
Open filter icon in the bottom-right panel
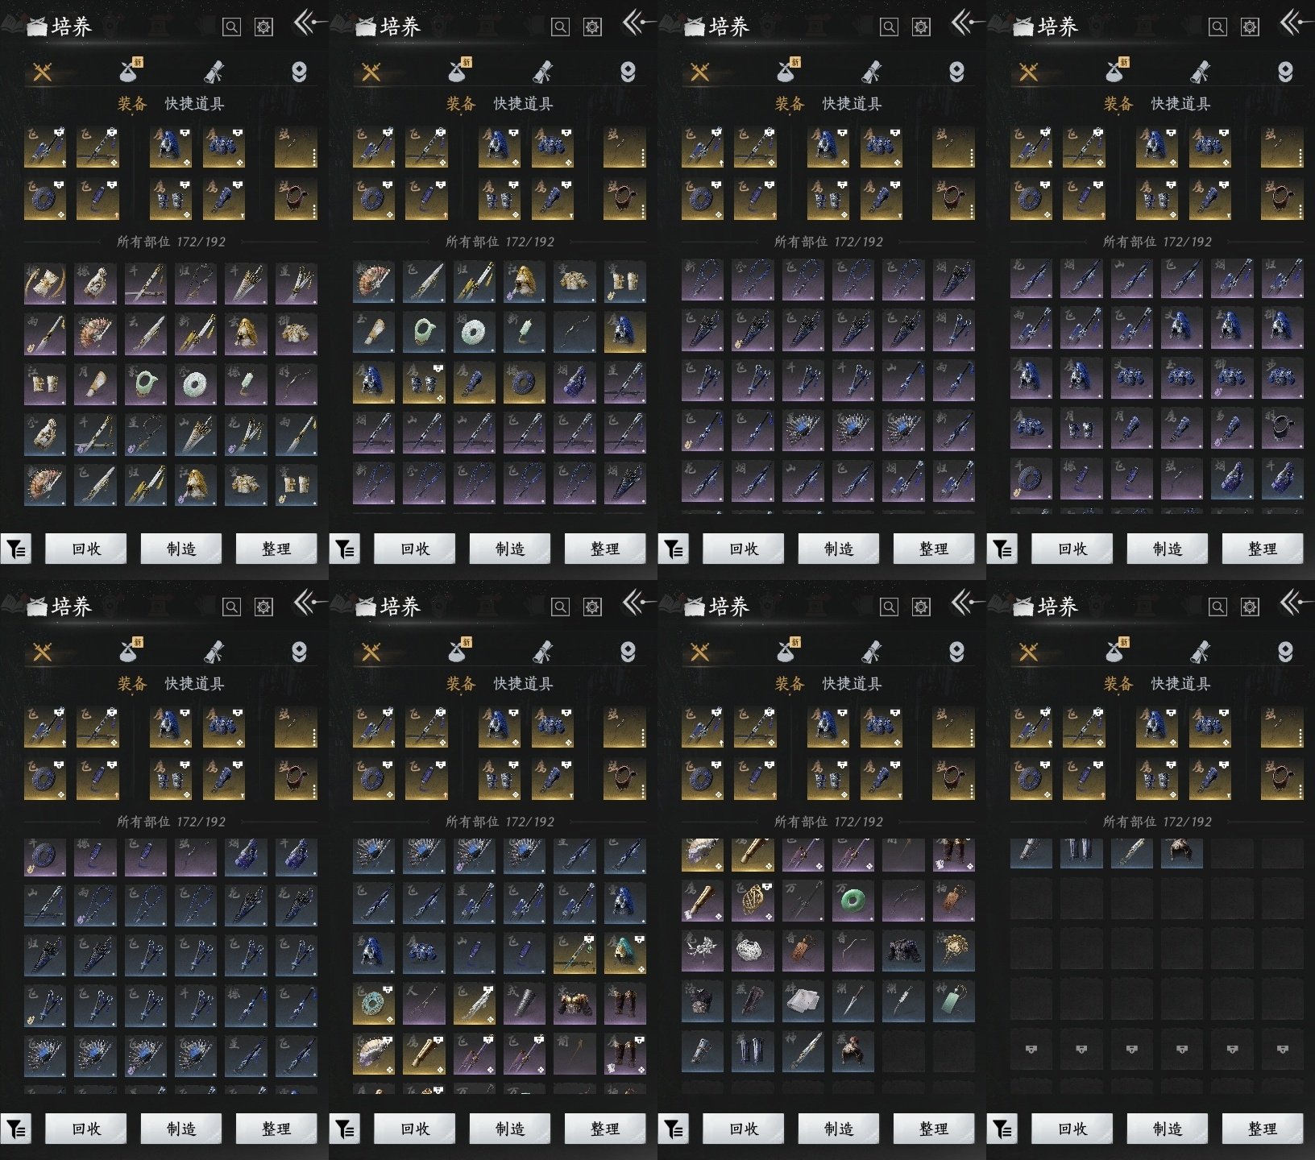point(1002,1129)
